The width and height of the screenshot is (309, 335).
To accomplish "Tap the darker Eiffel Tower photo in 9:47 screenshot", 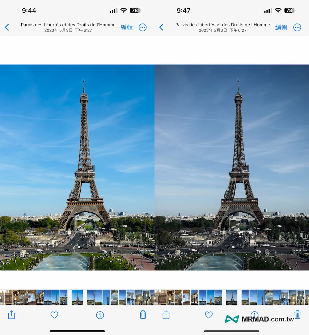I will click(x=232, y=167).
